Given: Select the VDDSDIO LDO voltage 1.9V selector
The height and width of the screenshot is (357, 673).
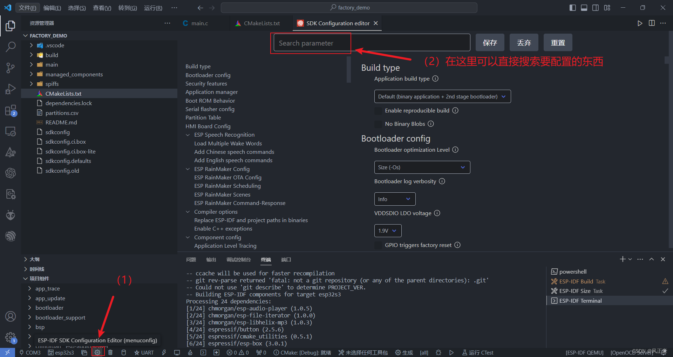Looking at the screenshot, I should coord(387,231).
